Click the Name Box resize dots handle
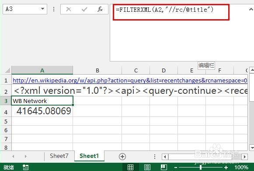Viewport: 254px width, 171px height. 54,9
